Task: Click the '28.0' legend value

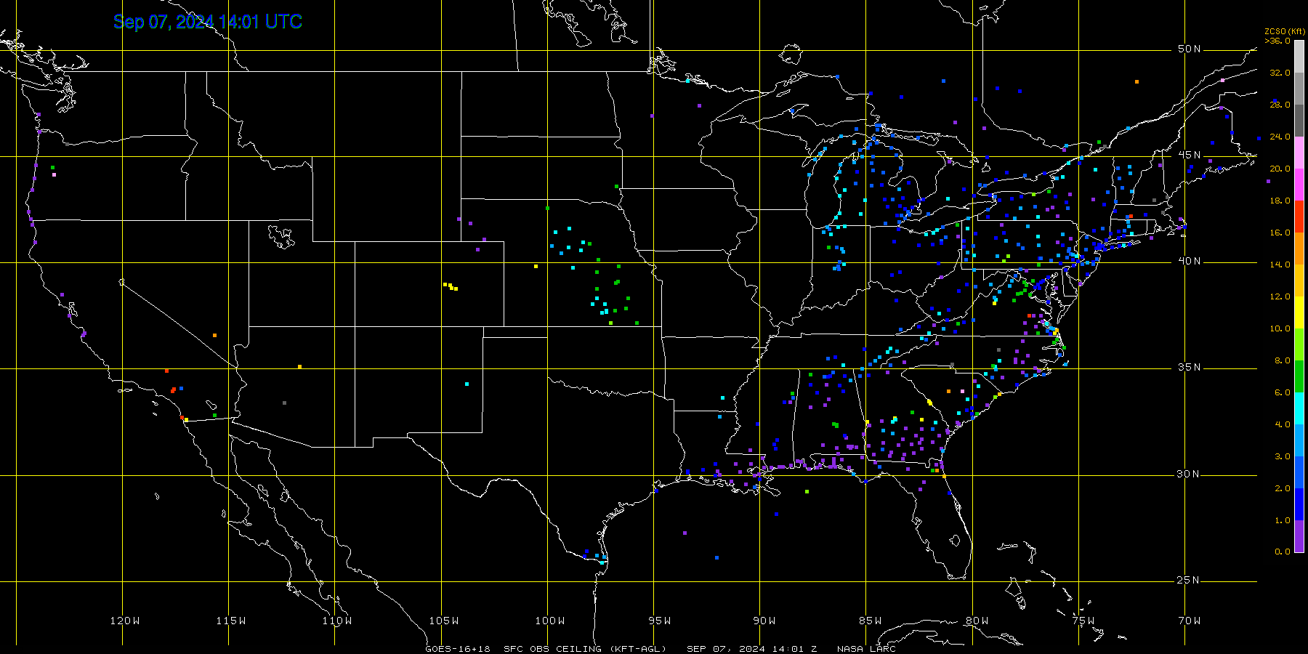Action: tap(1280, 105)
